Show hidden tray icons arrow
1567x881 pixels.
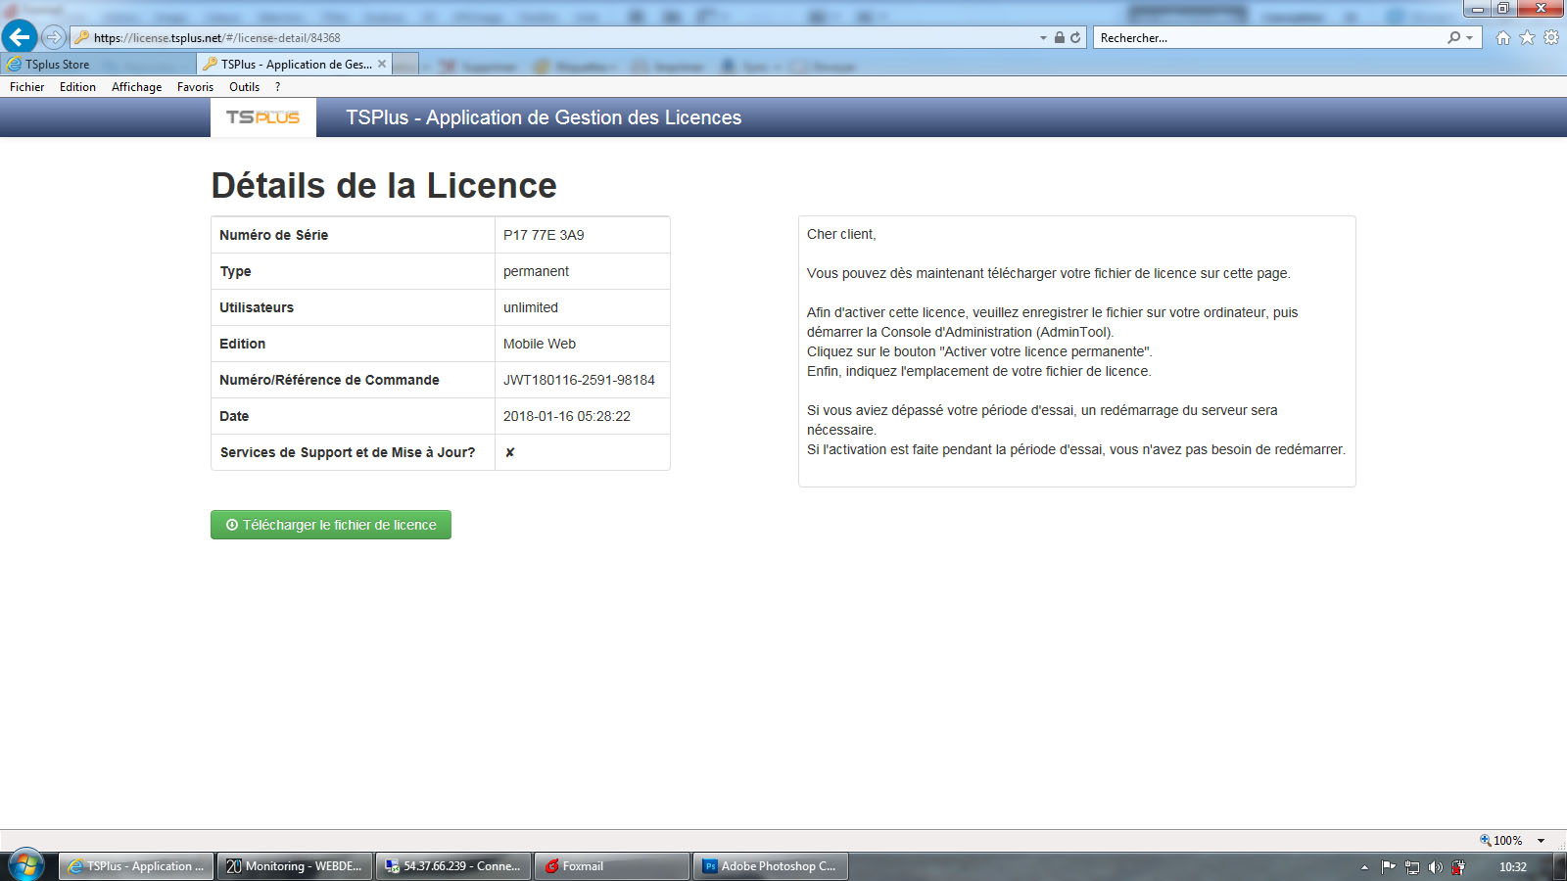1364,866
